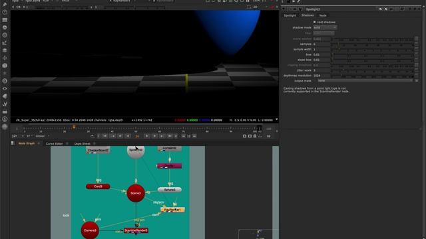This screenshot has width=426, height=239.
Task: Click the animation button for samples row
Action: tap(417, 44)
